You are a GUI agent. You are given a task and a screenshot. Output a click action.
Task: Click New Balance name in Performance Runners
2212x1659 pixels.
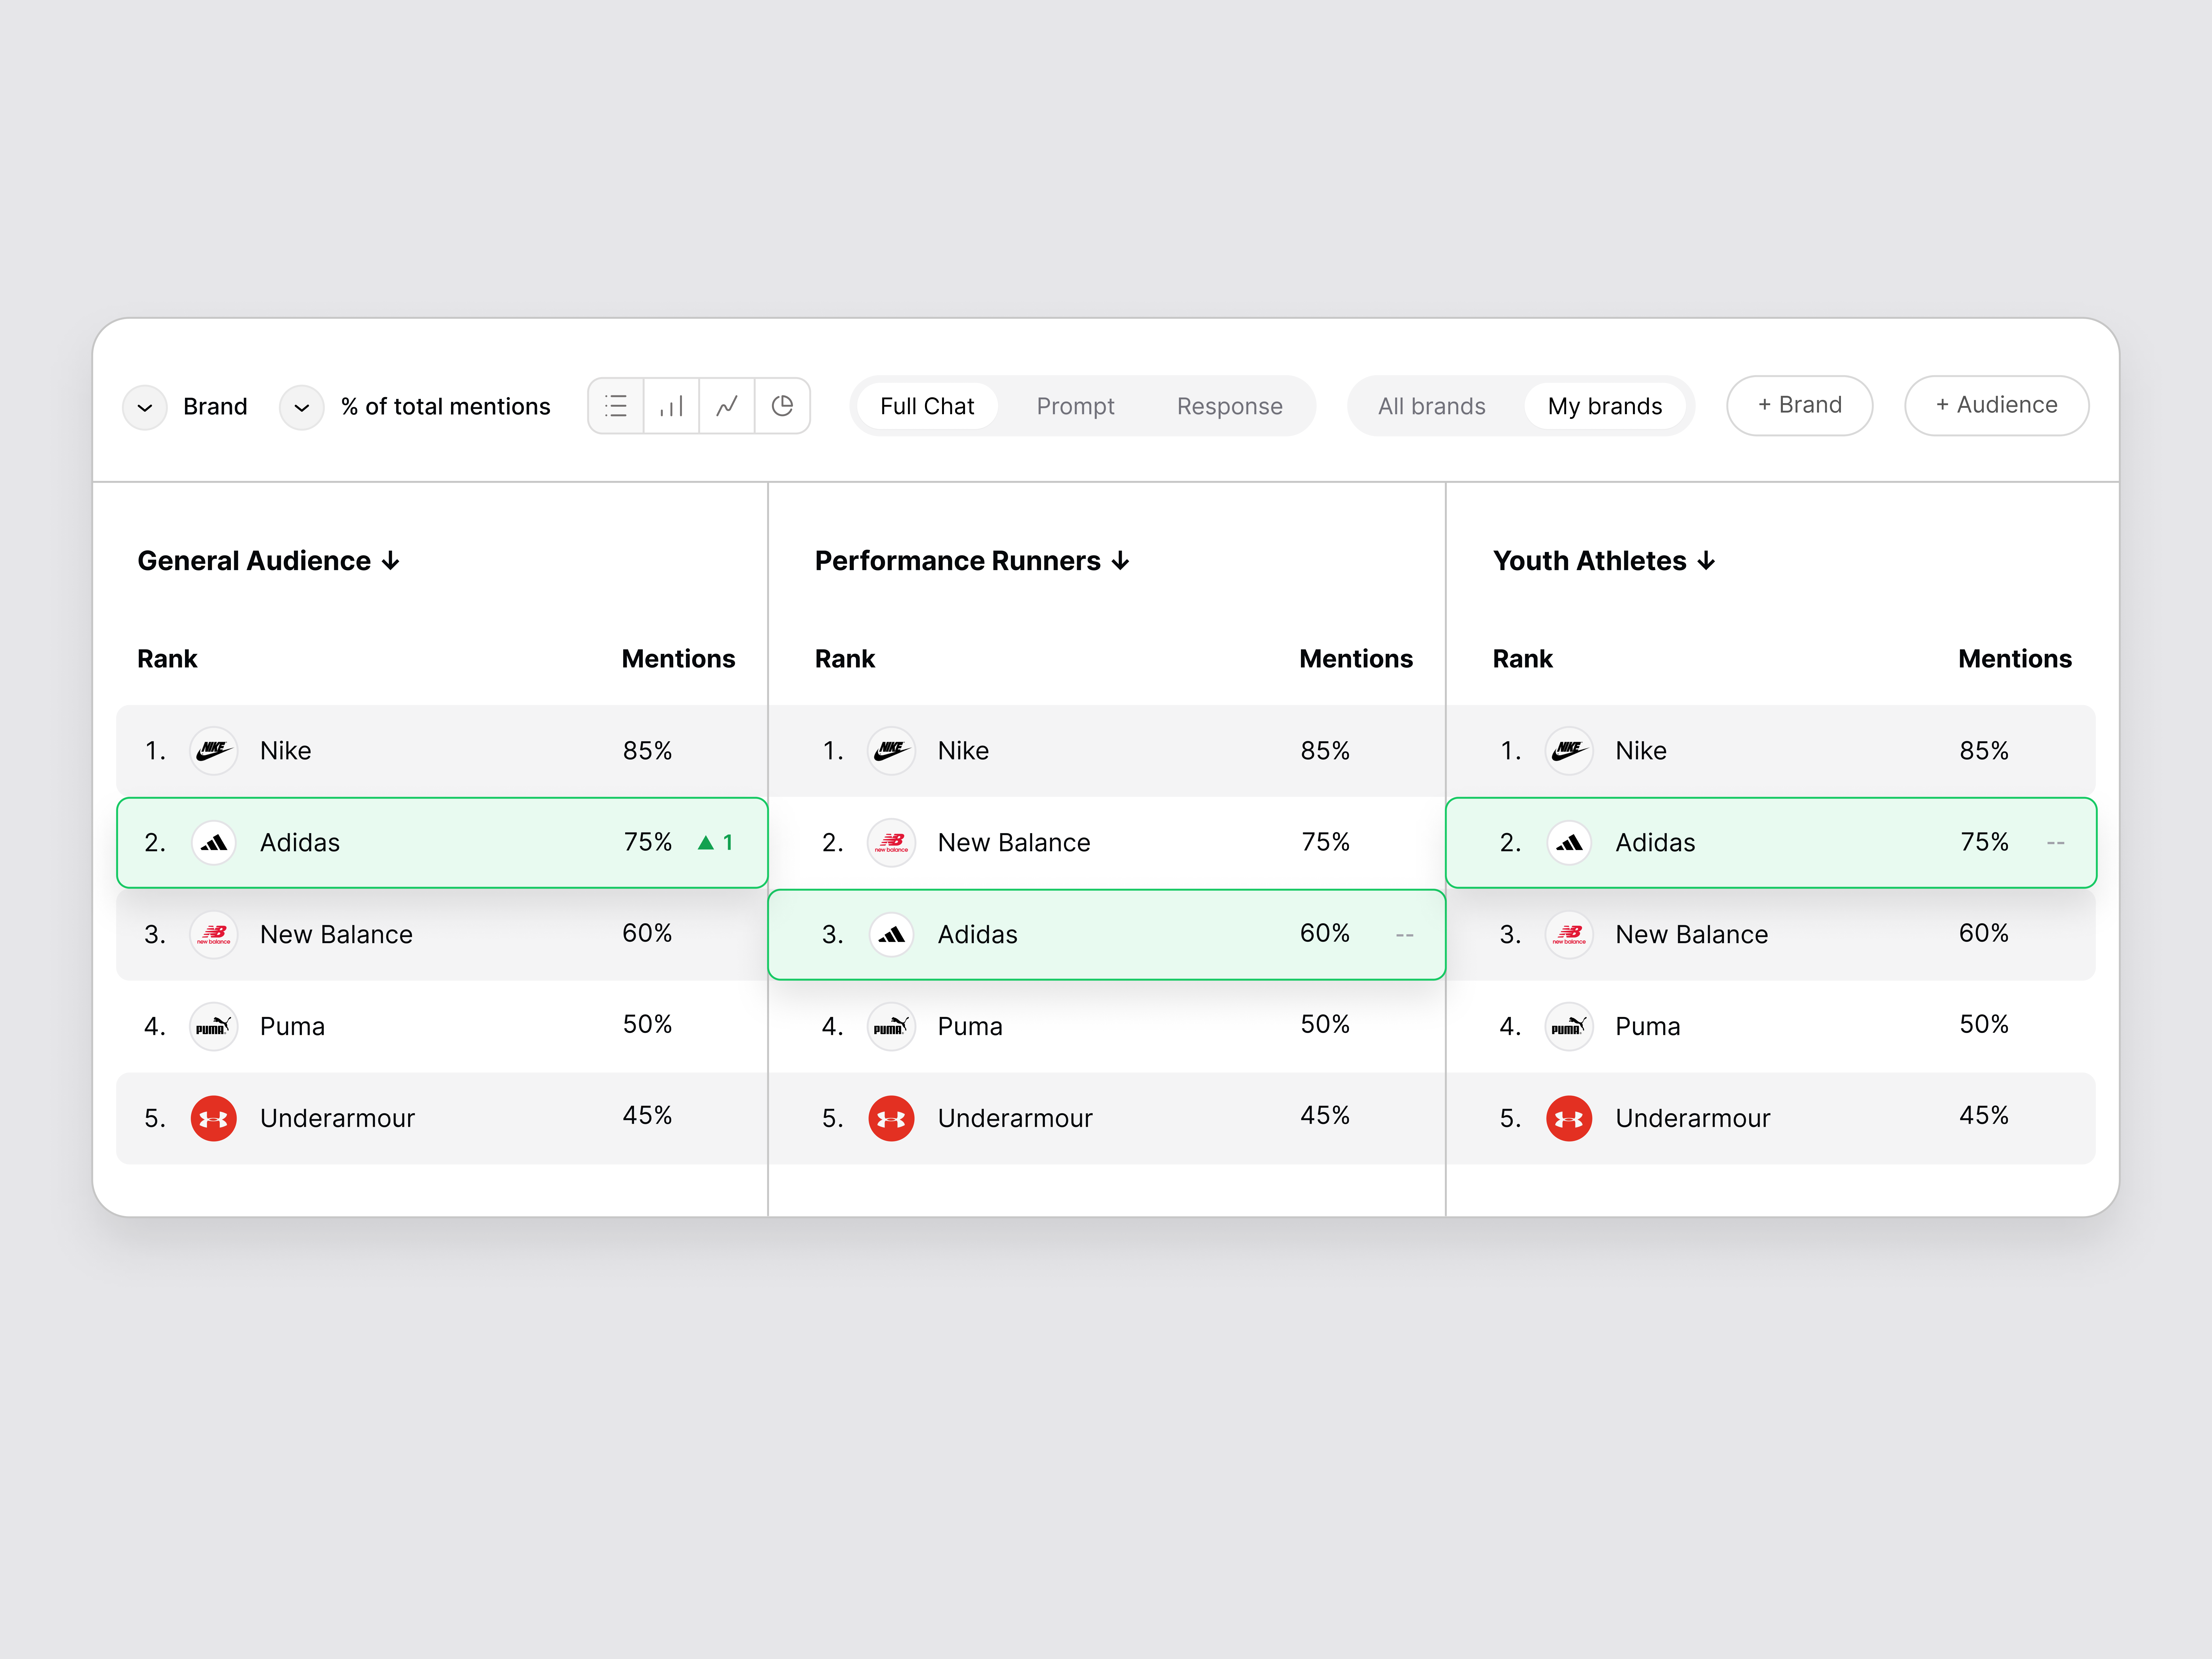(1014, 843)
